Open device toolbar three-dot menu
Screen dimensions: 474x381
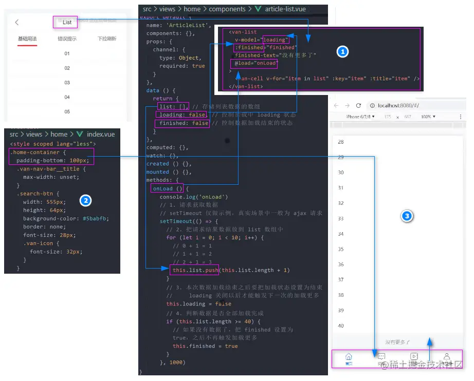[461, 117]
